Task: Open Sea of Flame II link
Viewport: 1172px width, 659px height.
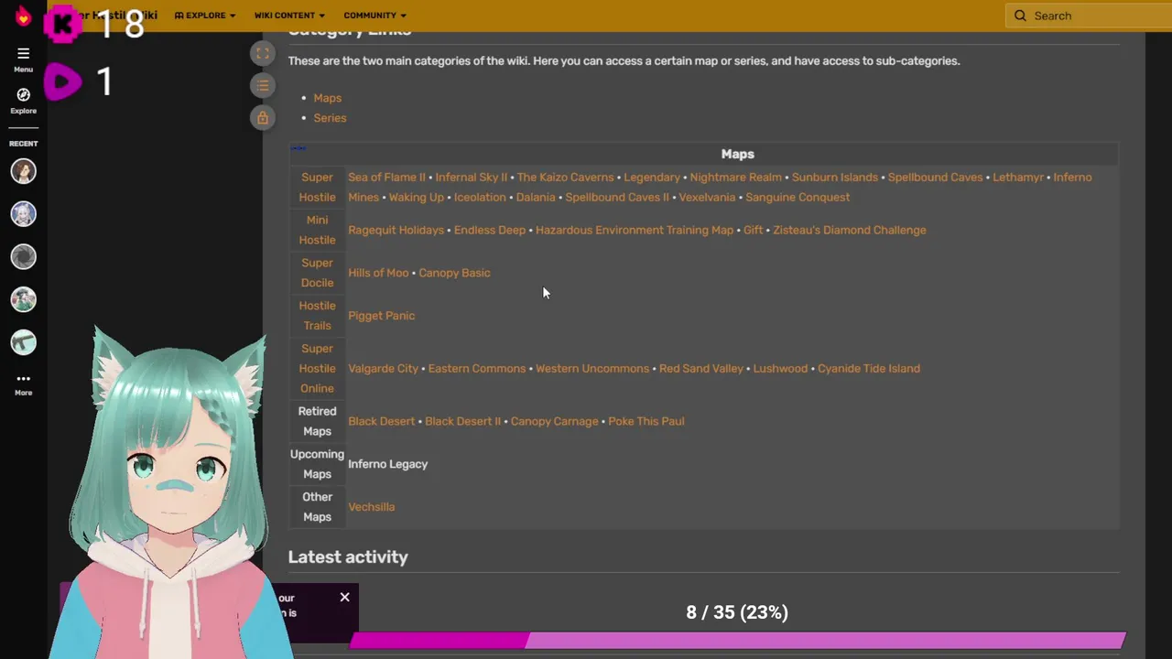Action: 386,178
